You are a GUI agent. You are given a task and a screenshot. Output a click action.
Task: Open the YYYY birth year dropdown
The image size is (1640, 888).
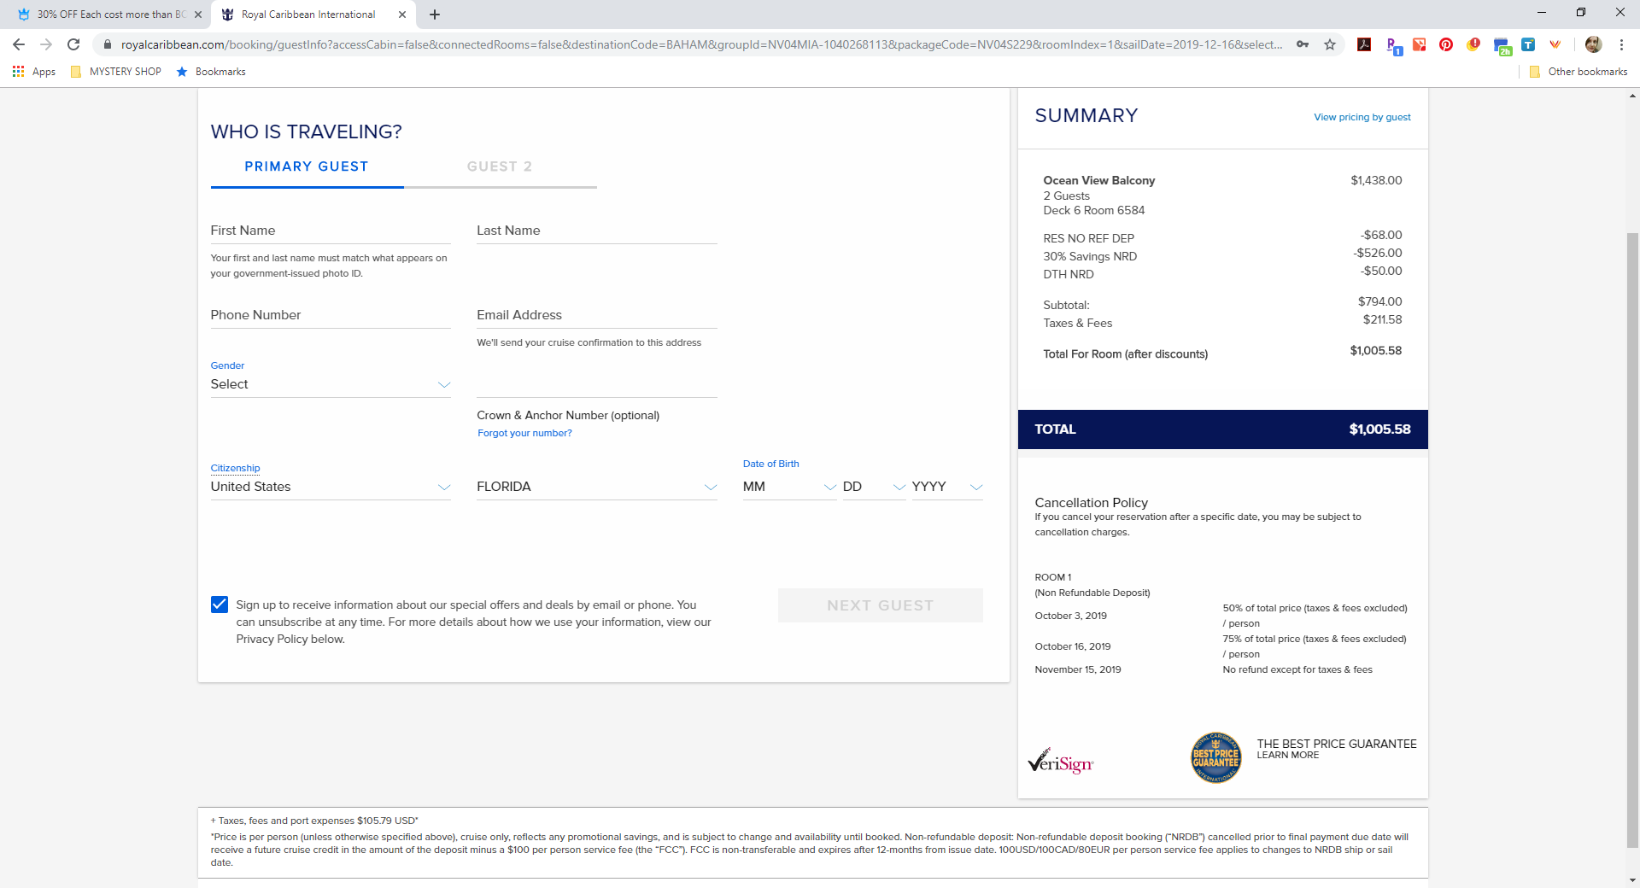[947, 487]
